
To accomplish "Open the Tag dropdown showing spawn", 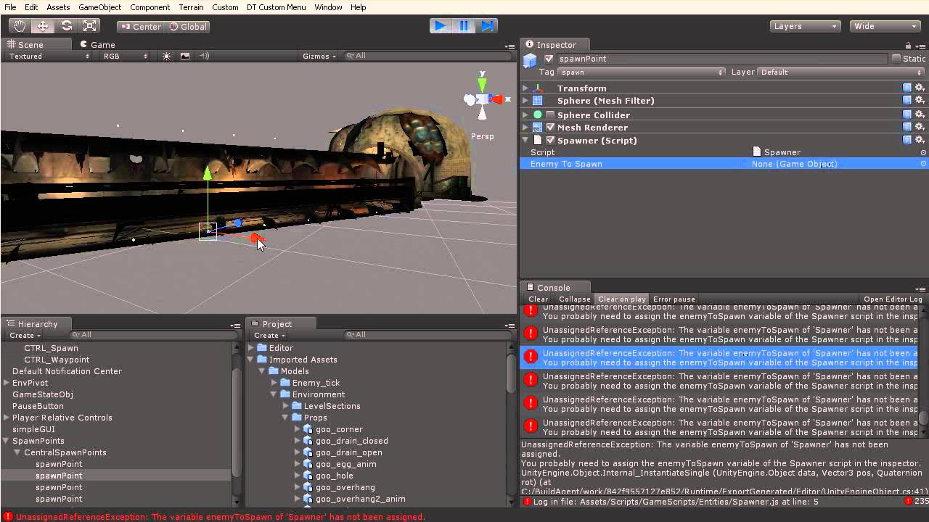I will 642,72.
